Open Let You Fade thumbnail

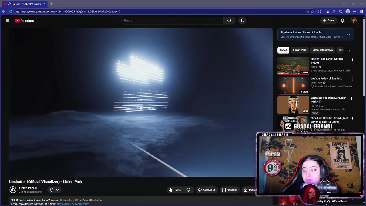(x=293, y=86)
